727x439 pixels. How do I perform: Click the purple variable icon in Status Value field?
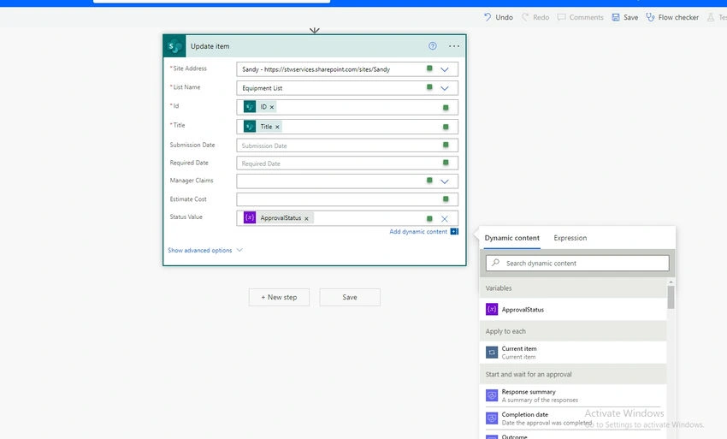(x=250, y=217)
